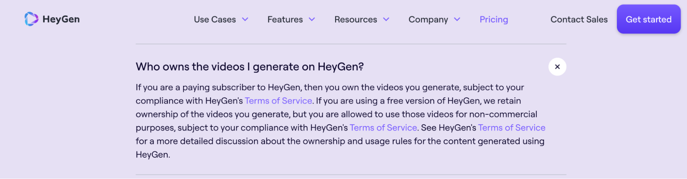This screenshot has width=687, height=179.
Task: Go to the Pricing page
Action: (x=494, y=20)
